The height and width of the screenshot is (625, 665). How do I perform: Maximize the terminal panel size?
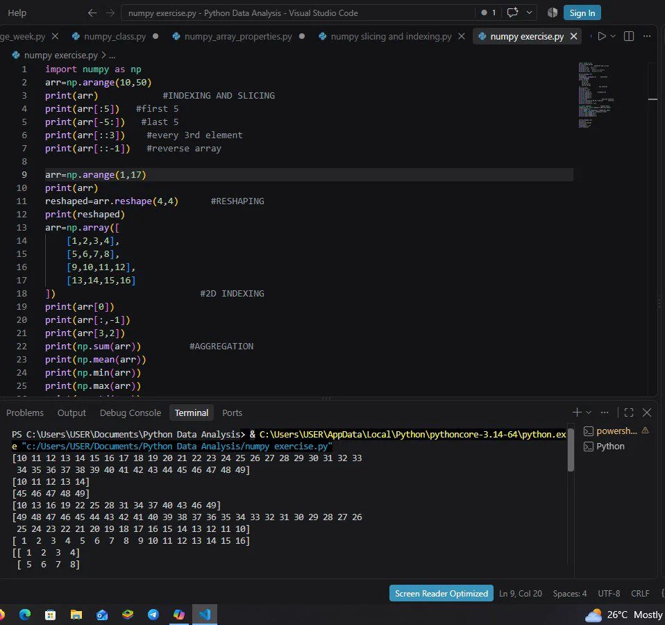(x=629, y=412)
